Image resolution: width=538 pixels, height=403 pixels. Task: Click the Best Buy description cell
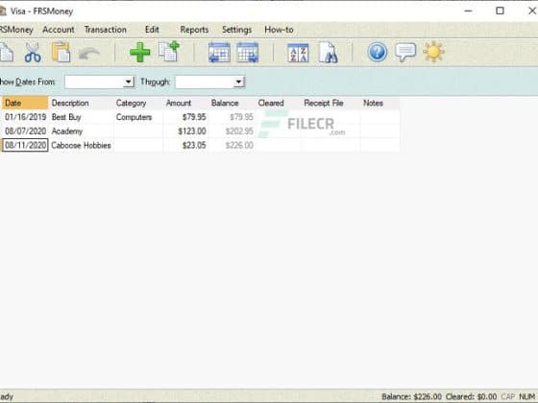click(x=81, y=117)
